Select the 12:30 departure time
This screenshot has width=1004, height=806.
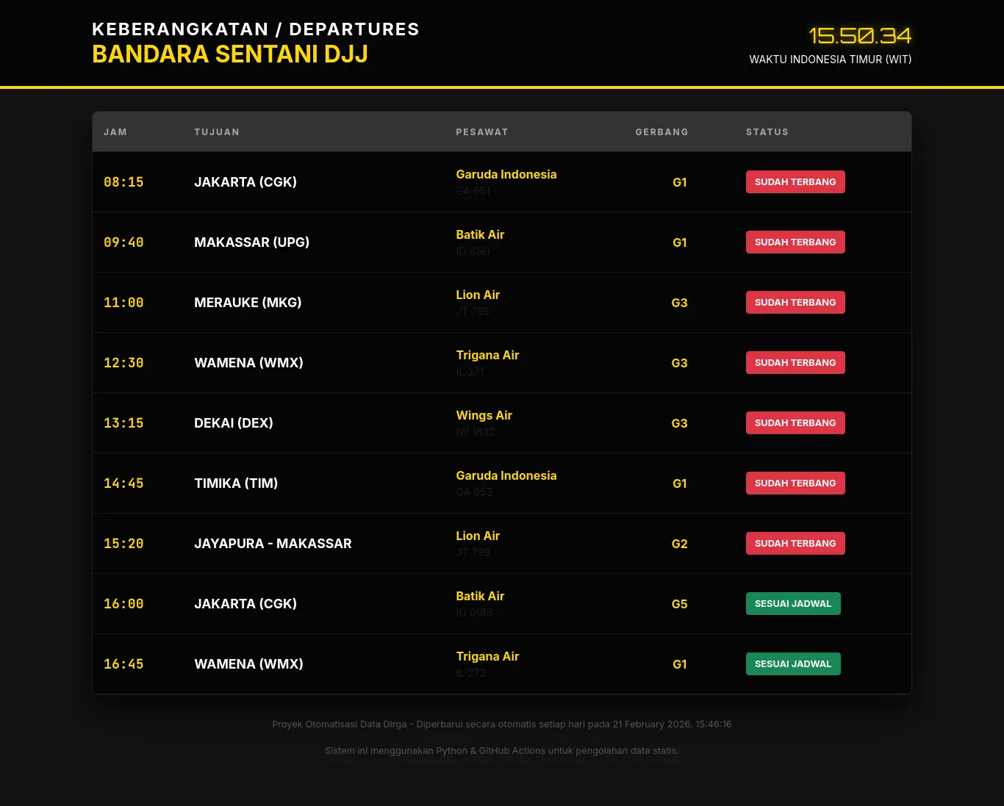point(123,363)
